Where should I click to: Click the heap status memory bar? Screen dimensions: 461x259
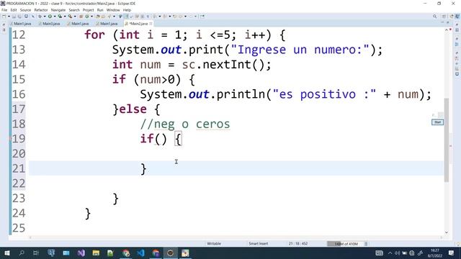[x=345, y=244]
